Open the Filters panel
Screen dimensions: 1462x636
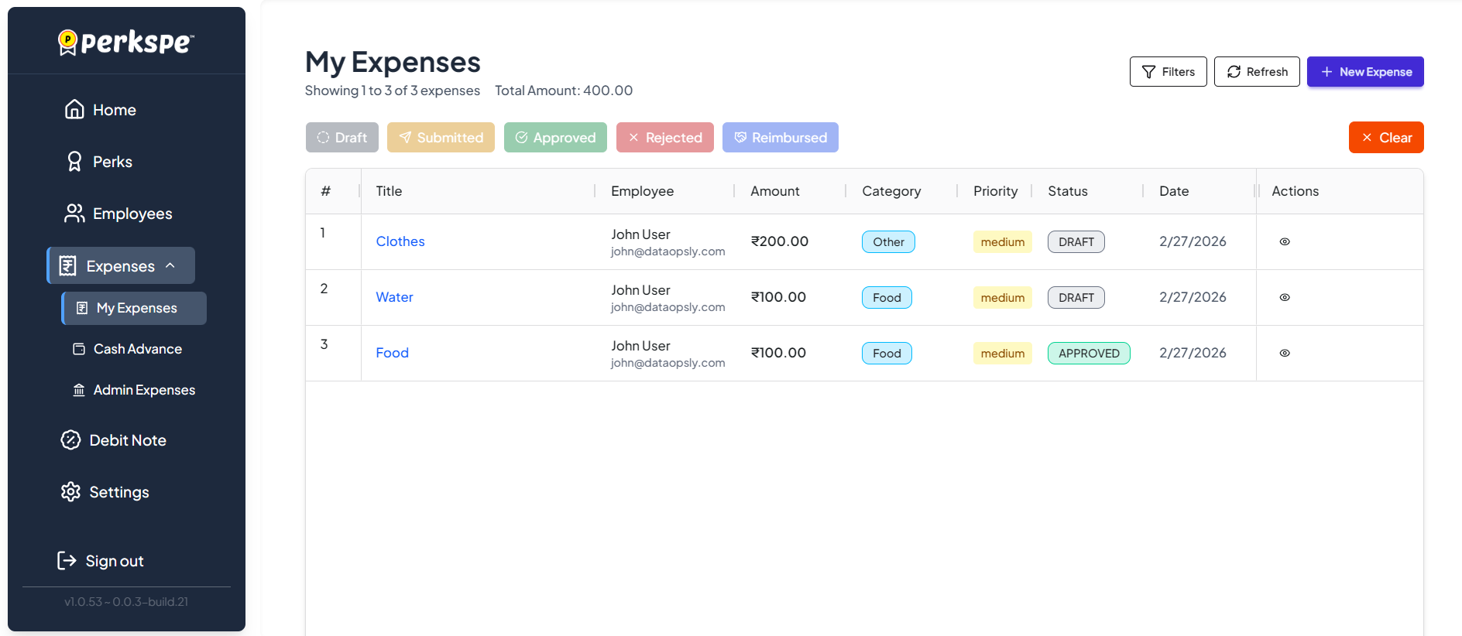[x=1168, y=72]
